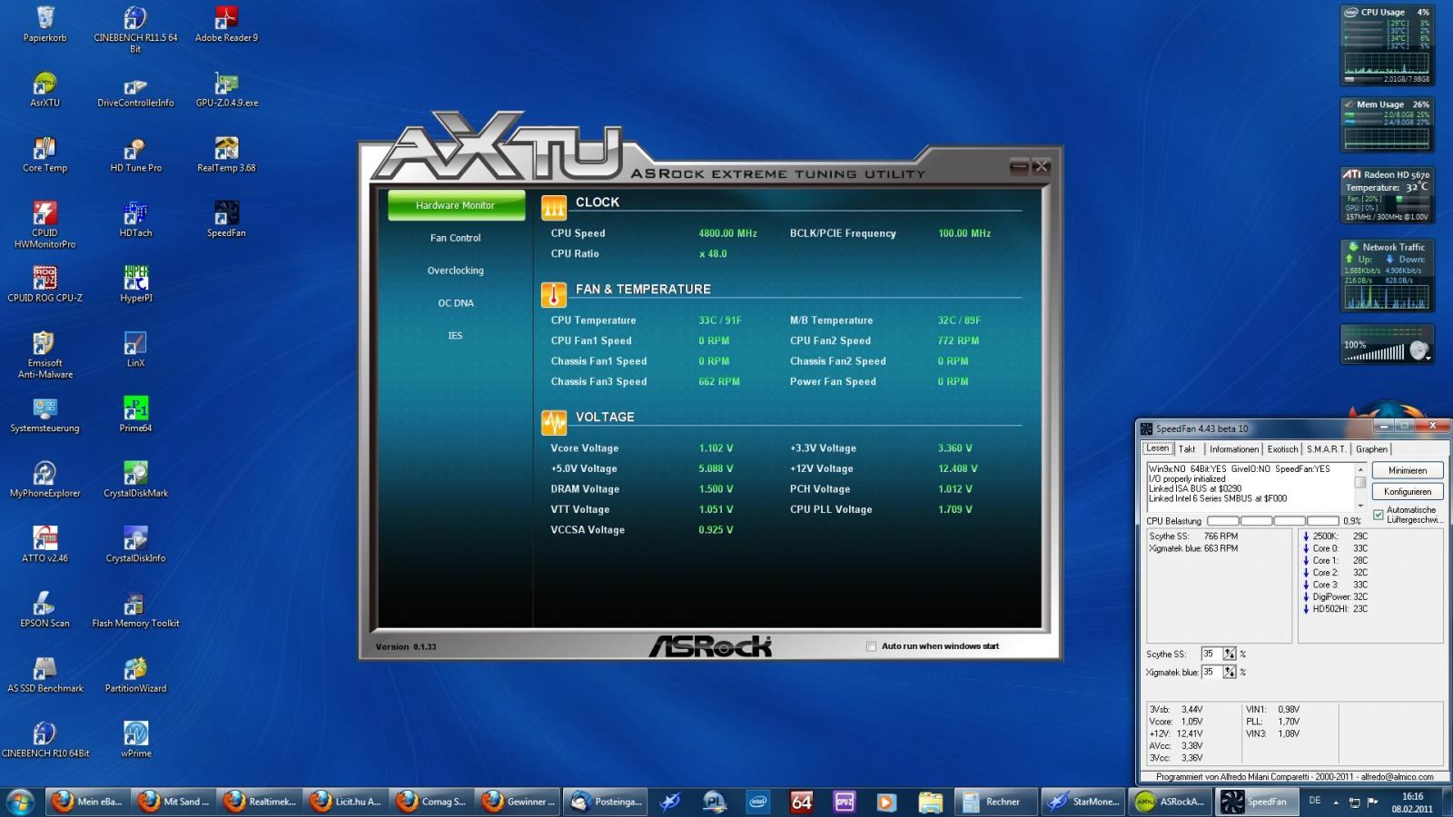Show hidden tray icons arrow
This screenshot has width=1453, height=817.
(x=1336, y=802)
